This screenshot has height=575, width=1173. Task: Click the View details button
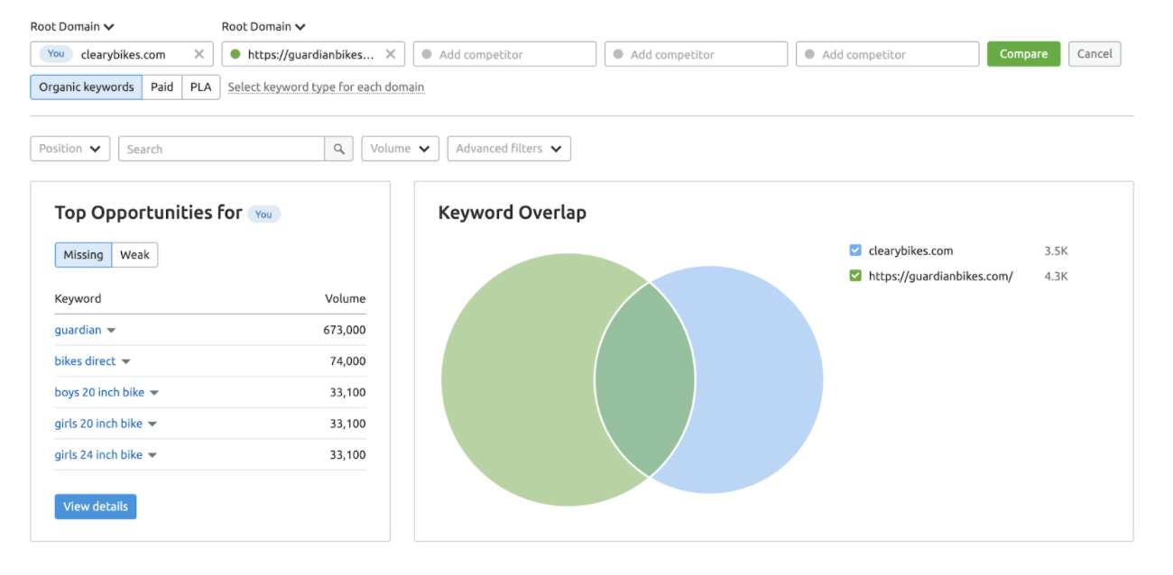pos(95,507)
